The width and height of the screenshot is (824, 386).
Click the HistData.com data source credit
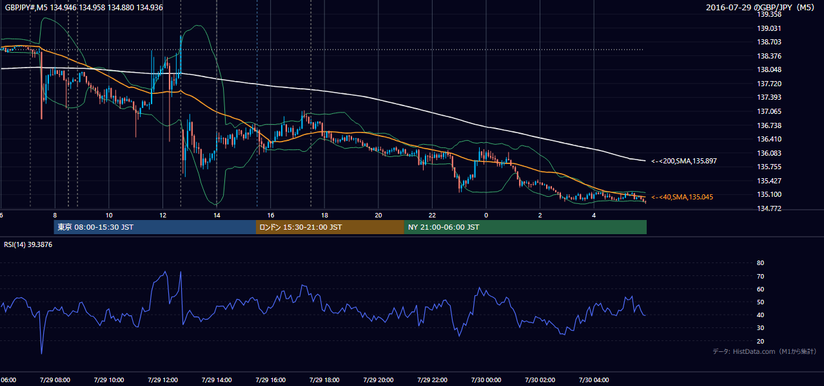(765, 351)
